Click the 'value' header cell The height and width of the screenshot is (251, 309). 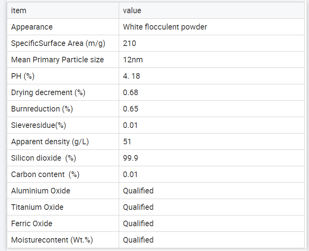pos(211,10)
